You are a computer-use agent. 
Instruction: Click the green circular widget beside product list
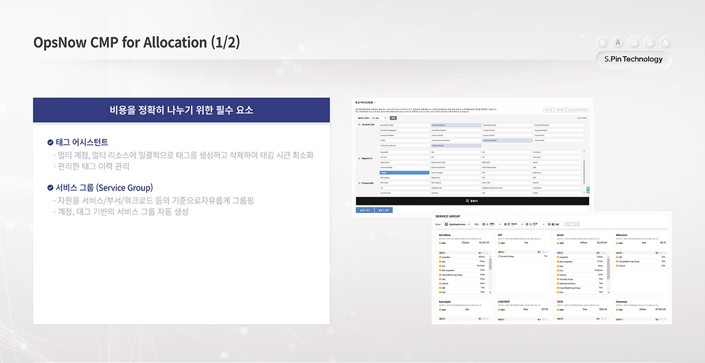(x=589, y=191)
